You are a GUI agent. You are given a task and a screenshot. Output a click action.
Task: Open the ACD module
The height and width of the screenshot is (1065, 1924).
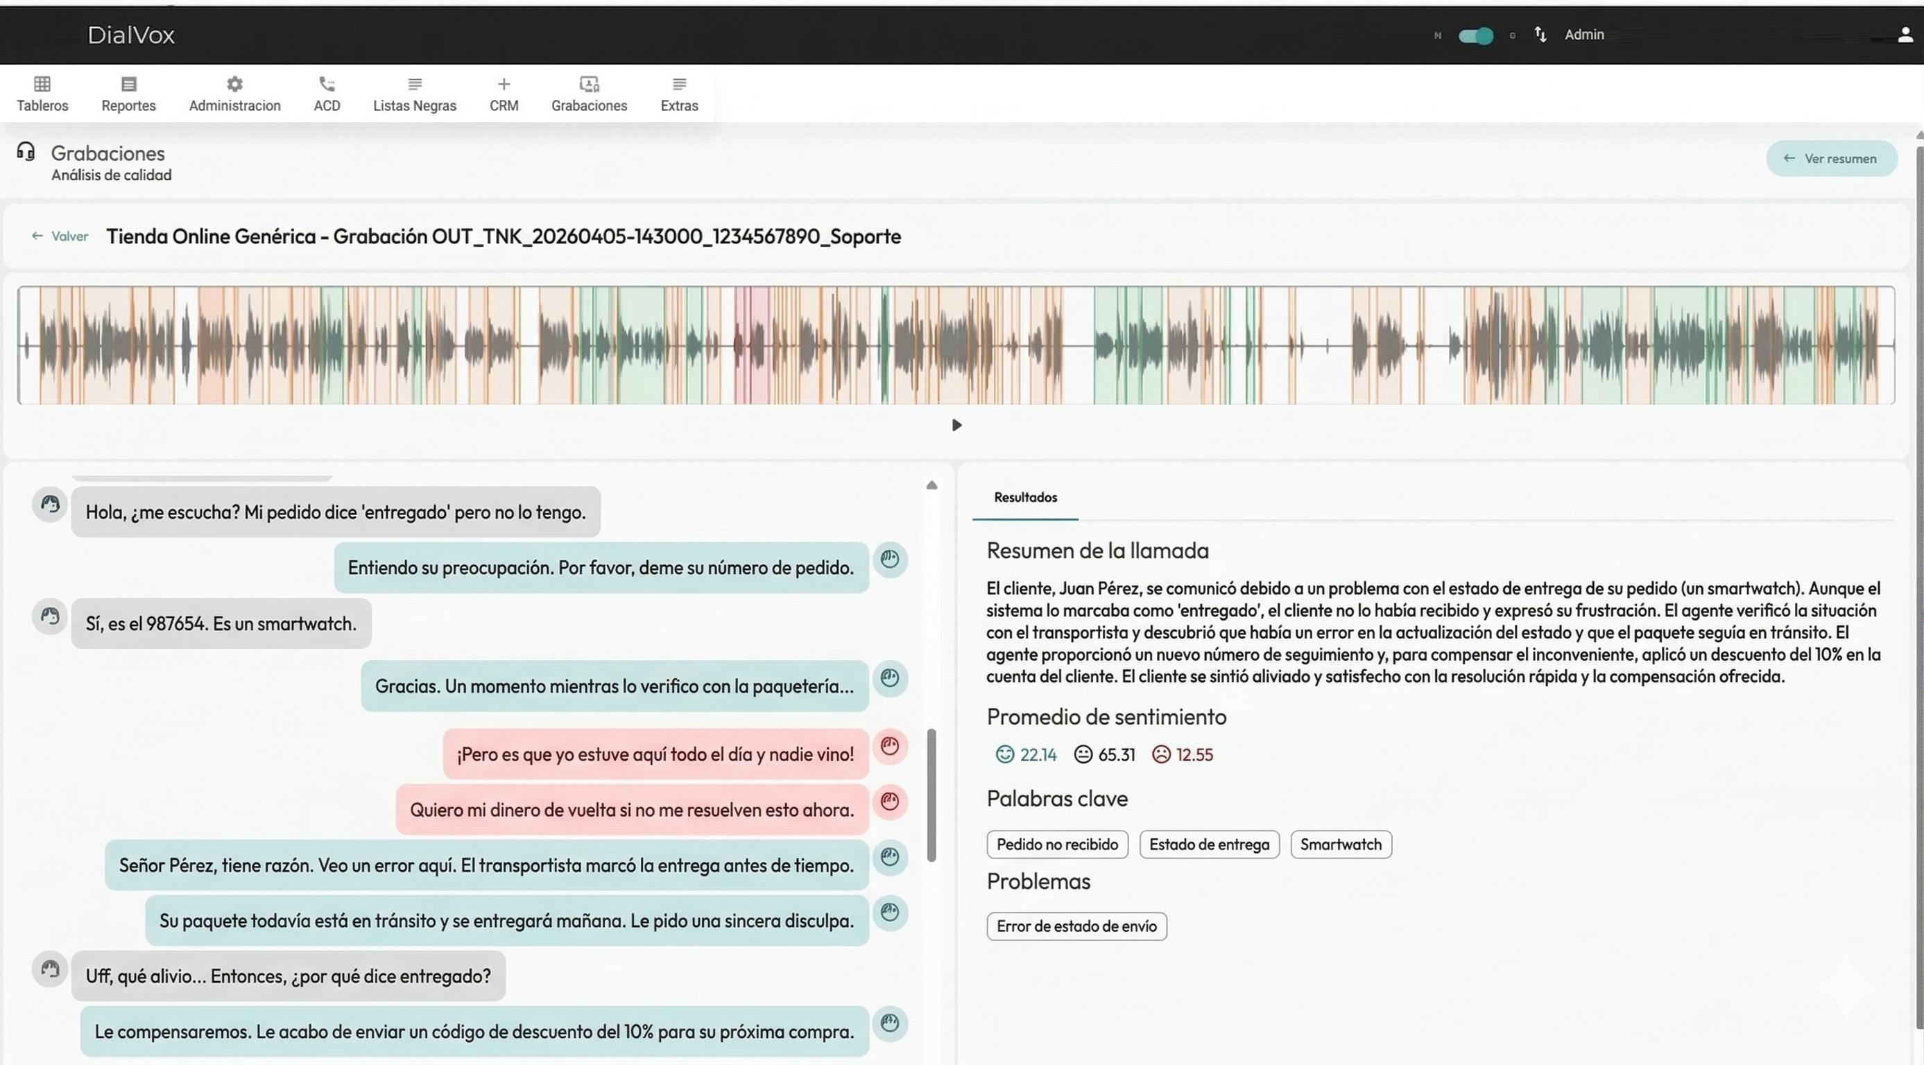point(327,93)
